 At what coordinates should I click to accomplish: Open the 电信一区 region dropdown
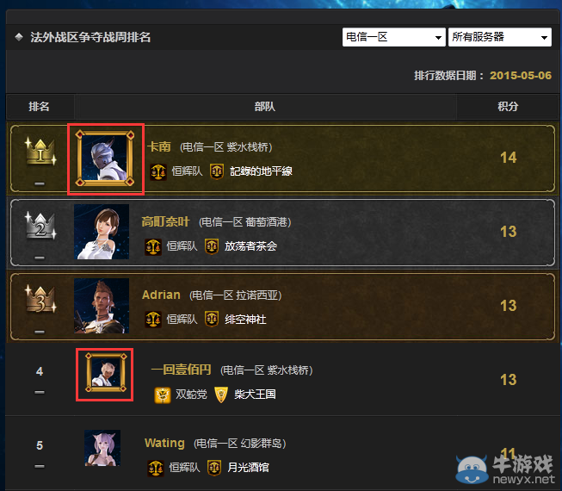point(393,37)
